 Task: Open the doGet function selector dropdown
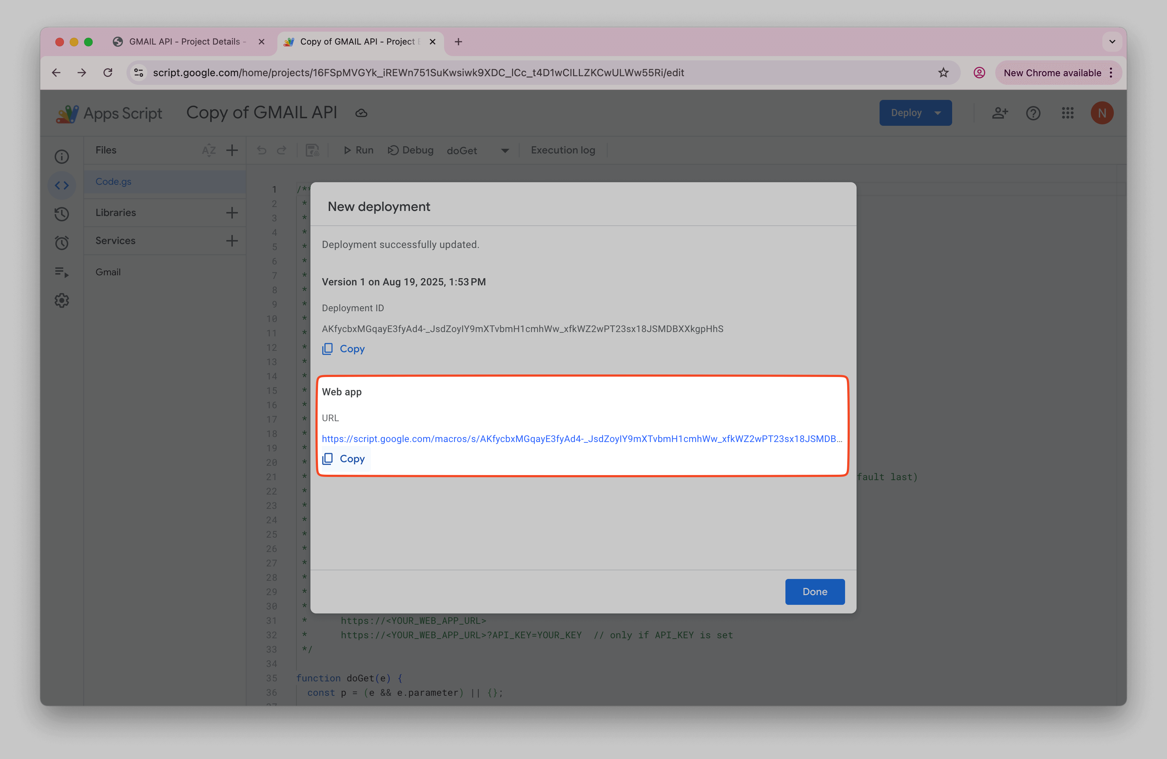[478, 151]
